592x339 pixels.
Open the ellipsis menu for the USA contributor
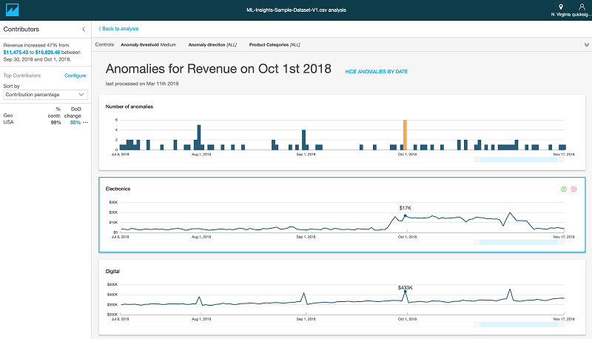[x=85, y=122]
